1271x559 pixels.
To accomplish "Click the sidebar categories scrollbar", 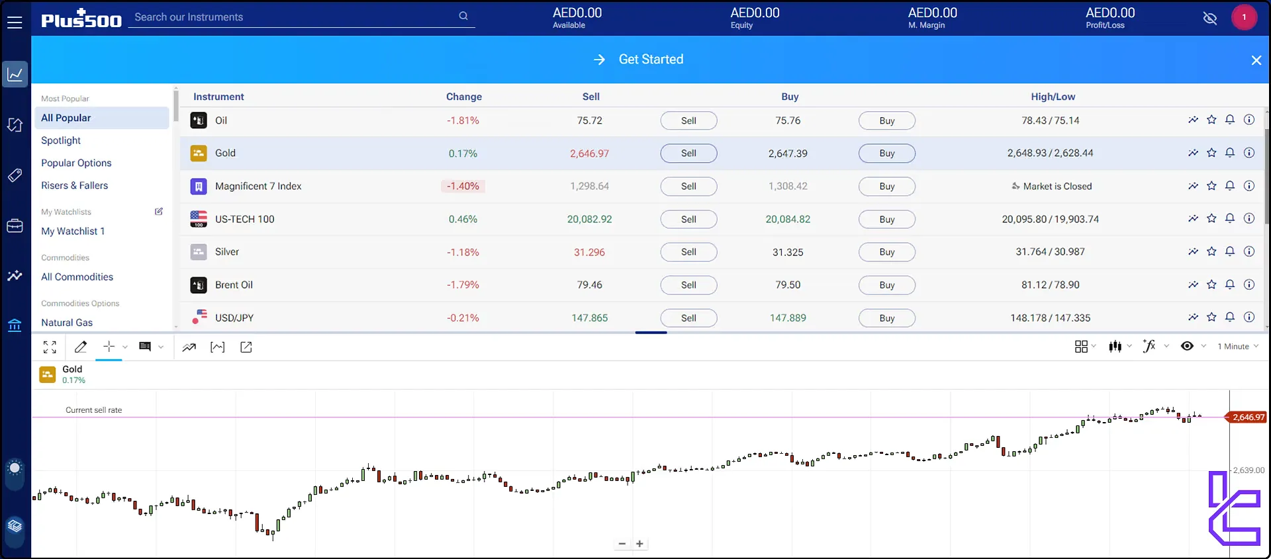I will pos(176,105).
